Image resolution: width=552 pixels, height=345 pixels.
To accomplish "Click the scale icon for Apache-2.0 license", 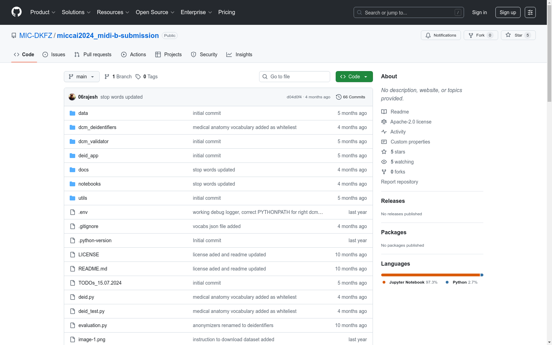I will (384, 122).
